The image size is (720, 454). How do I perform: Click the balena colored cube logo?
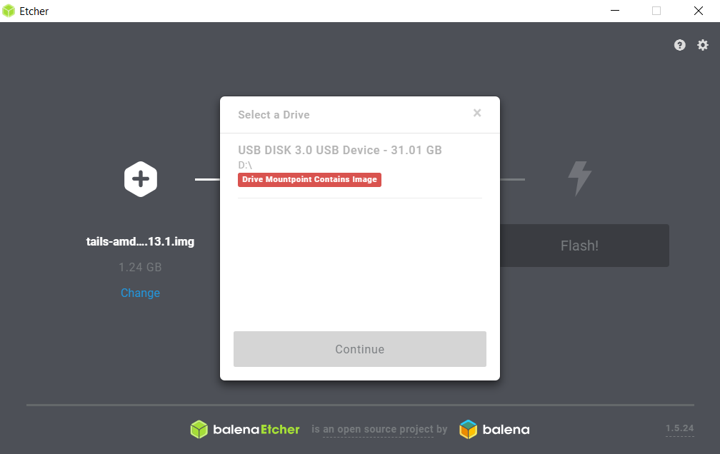click(469, 429)
